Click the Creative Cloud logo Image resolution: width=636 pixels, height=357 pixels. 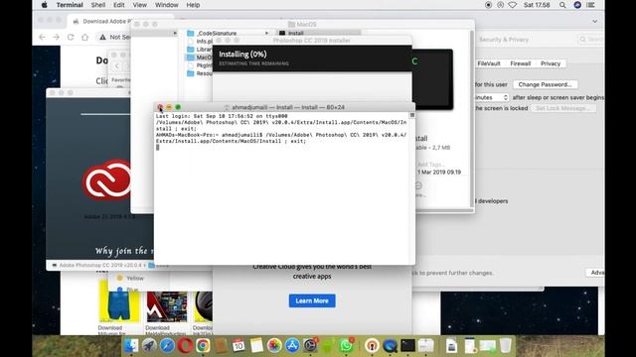[107, 180]
